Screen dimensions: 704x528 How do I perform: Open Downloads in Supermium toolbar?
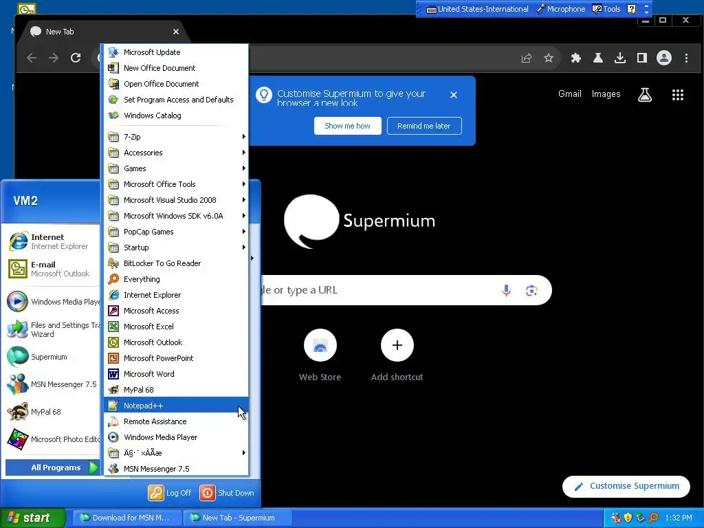tap(620, 58)
